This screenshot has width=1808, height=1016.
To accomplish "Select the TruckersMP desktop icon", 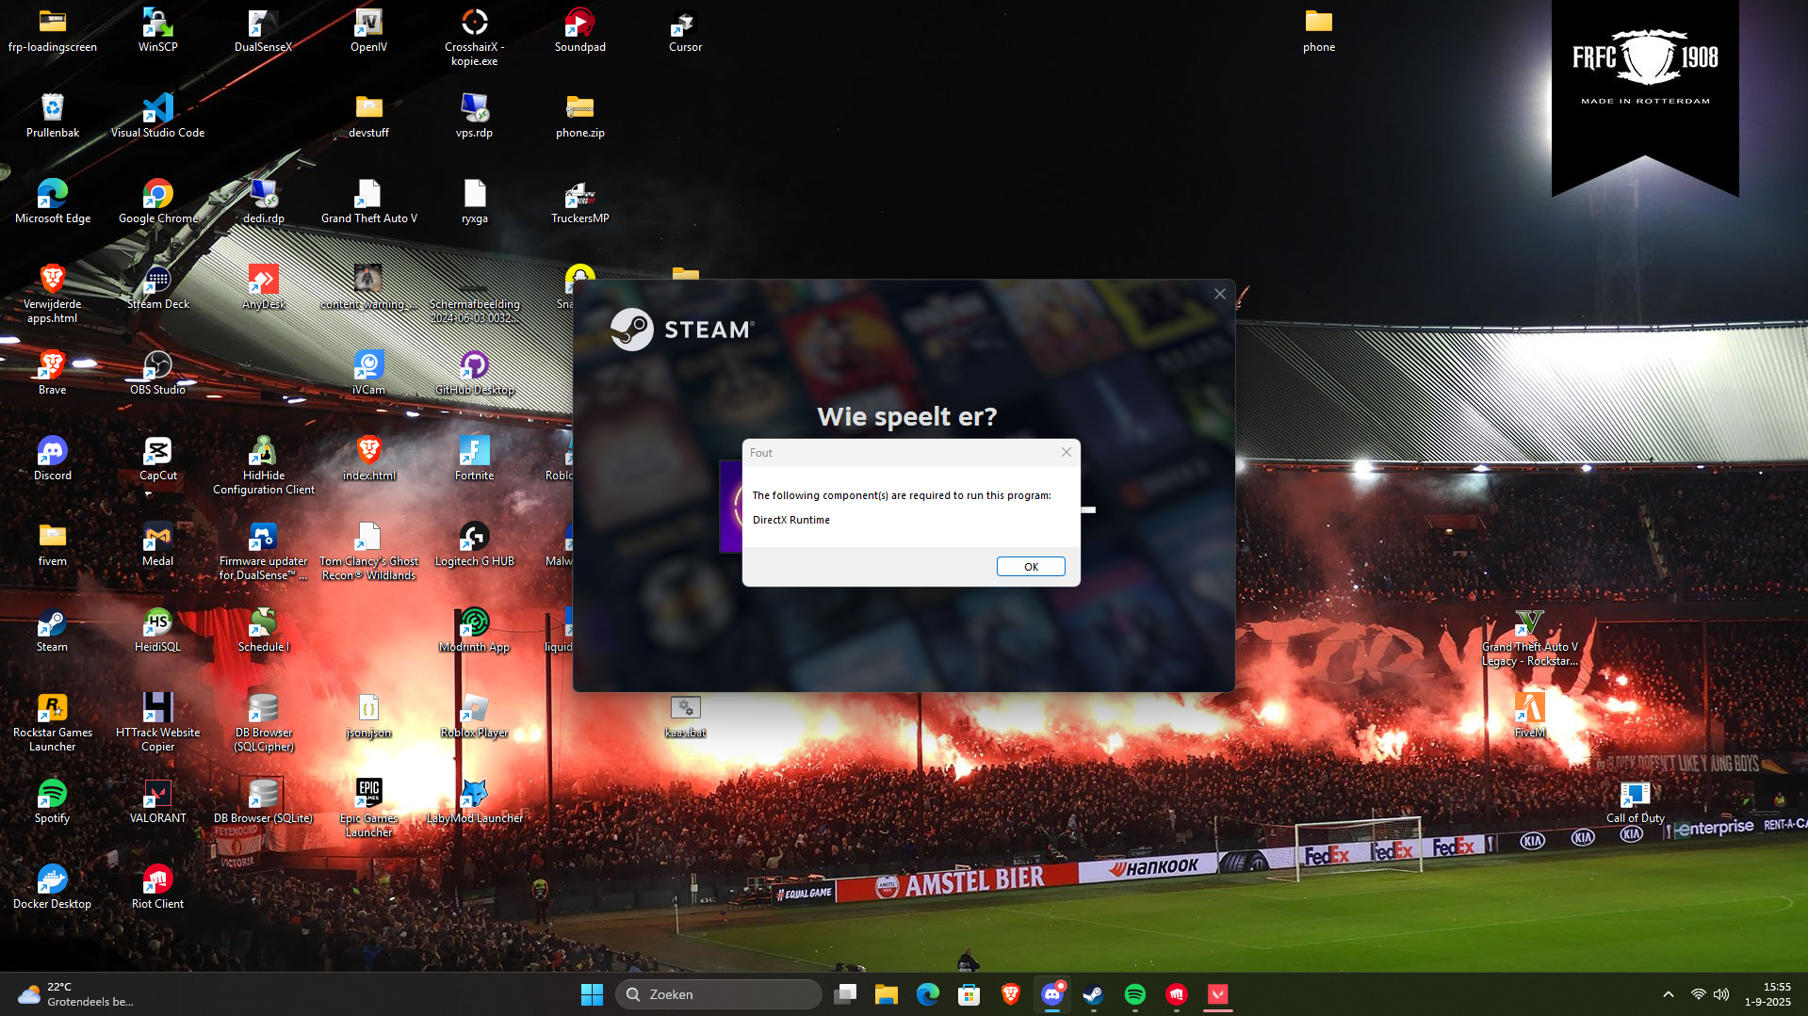I will (580, 202).
